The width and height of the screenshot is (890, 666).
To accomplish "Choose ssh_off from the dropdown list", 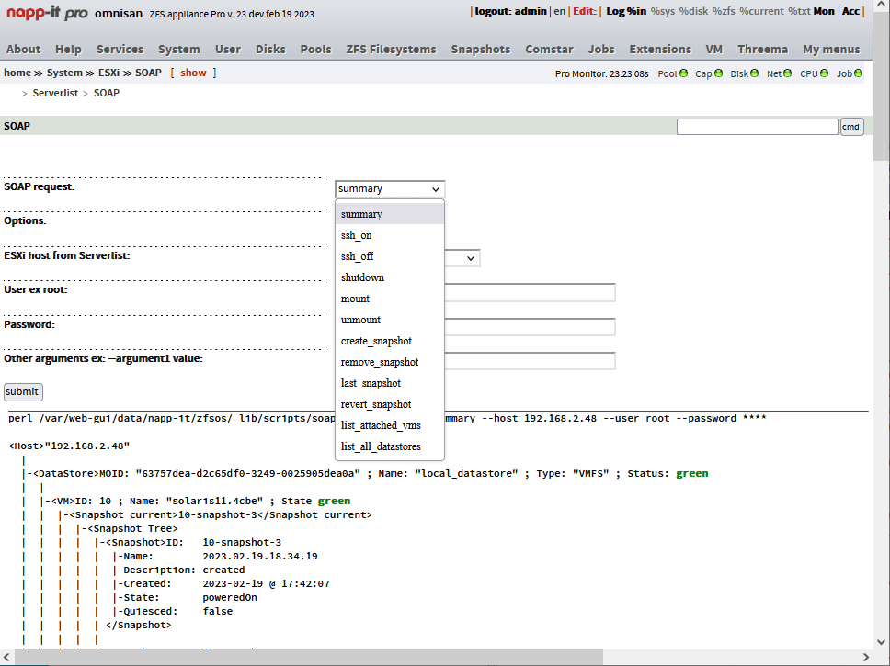I will [390, 256].
